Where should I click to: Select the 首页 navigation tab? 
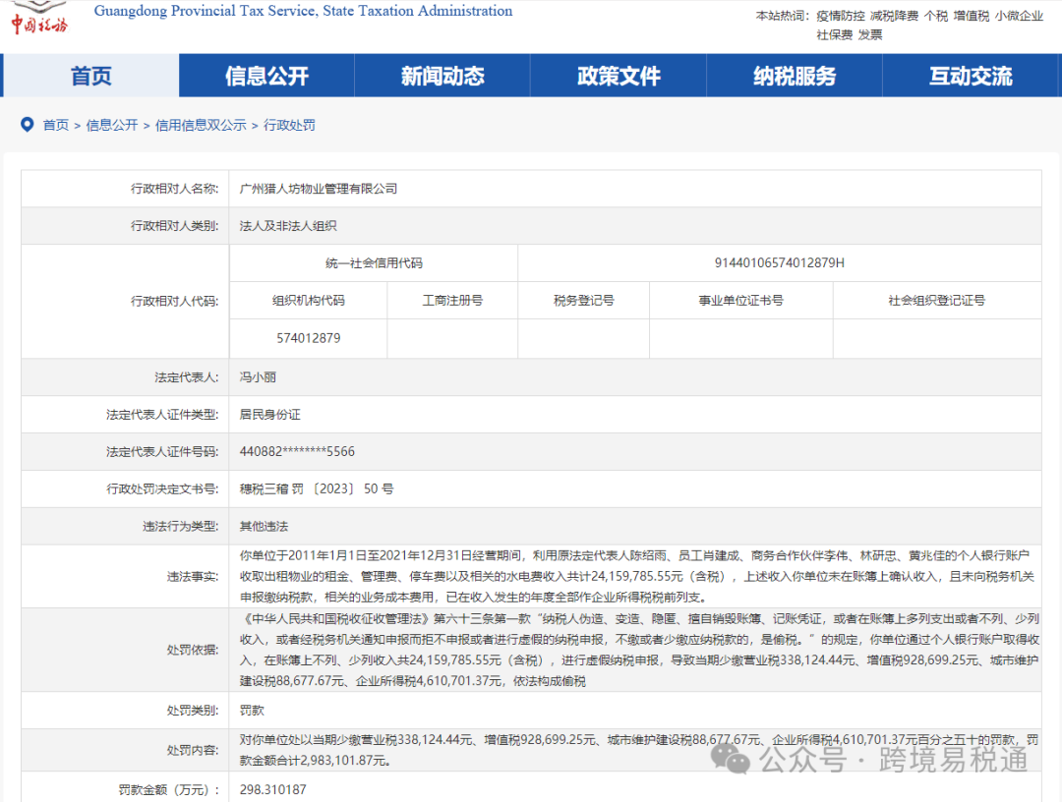point(90,76)
